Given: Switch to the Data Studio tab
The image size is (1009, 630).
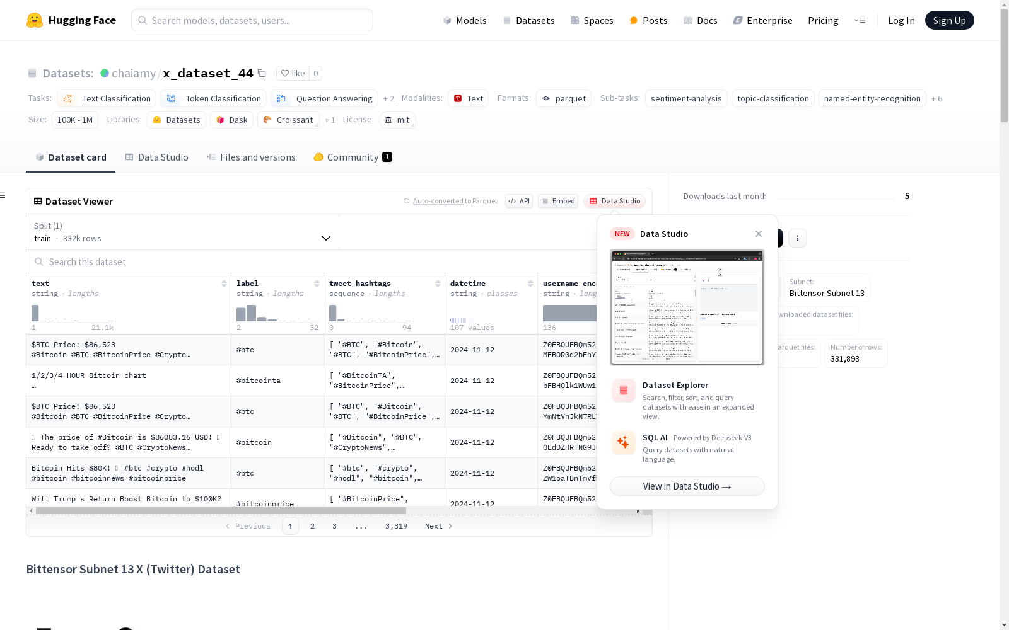Looking at the screenshot, I should coord(156,157).
